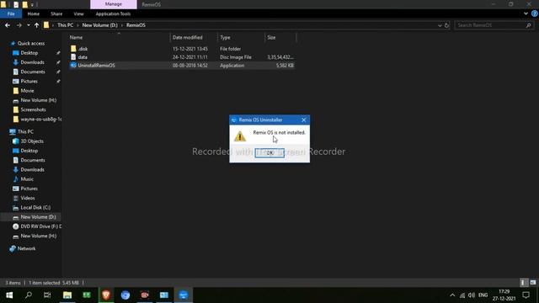
Task: Open Task View on the taskbar
Action: 47,295
